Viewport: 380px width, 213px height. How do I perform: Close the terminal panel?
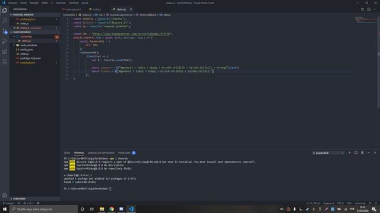click(x=375, y=153)
